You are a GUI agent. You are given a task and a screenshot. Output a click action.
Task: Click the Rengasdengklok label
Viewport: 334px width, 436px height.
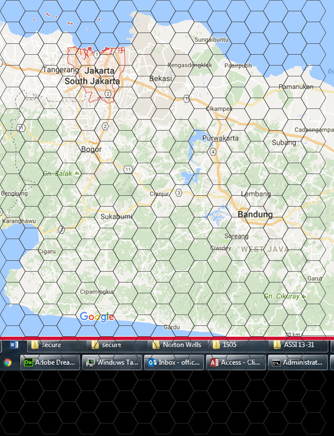[190, 65]
